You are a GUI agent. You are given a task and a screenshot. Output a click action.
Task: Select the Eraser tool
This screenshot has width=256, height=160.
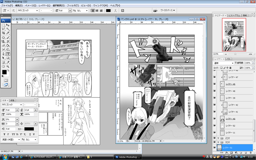point(3,46)
